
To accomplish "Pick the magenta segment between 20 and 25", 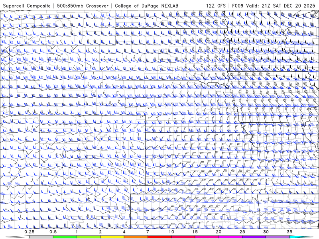I will [230, 237].
